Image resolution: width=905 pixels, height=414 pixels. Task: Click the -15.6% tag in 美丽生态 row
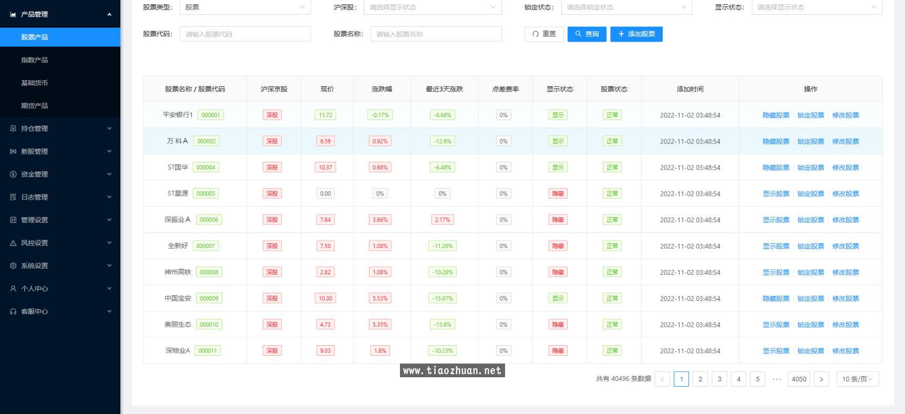[x=443, y=325]
